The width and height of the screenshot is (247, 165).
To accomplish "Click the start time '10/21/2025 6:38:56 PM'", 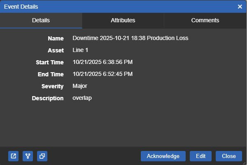I will tap(103, 62).
